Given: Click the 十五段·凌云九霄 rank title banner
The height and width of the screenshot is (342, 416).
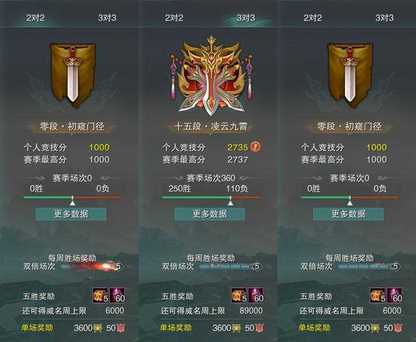Looking at the screenshot, I should click(x=211, y=127).
